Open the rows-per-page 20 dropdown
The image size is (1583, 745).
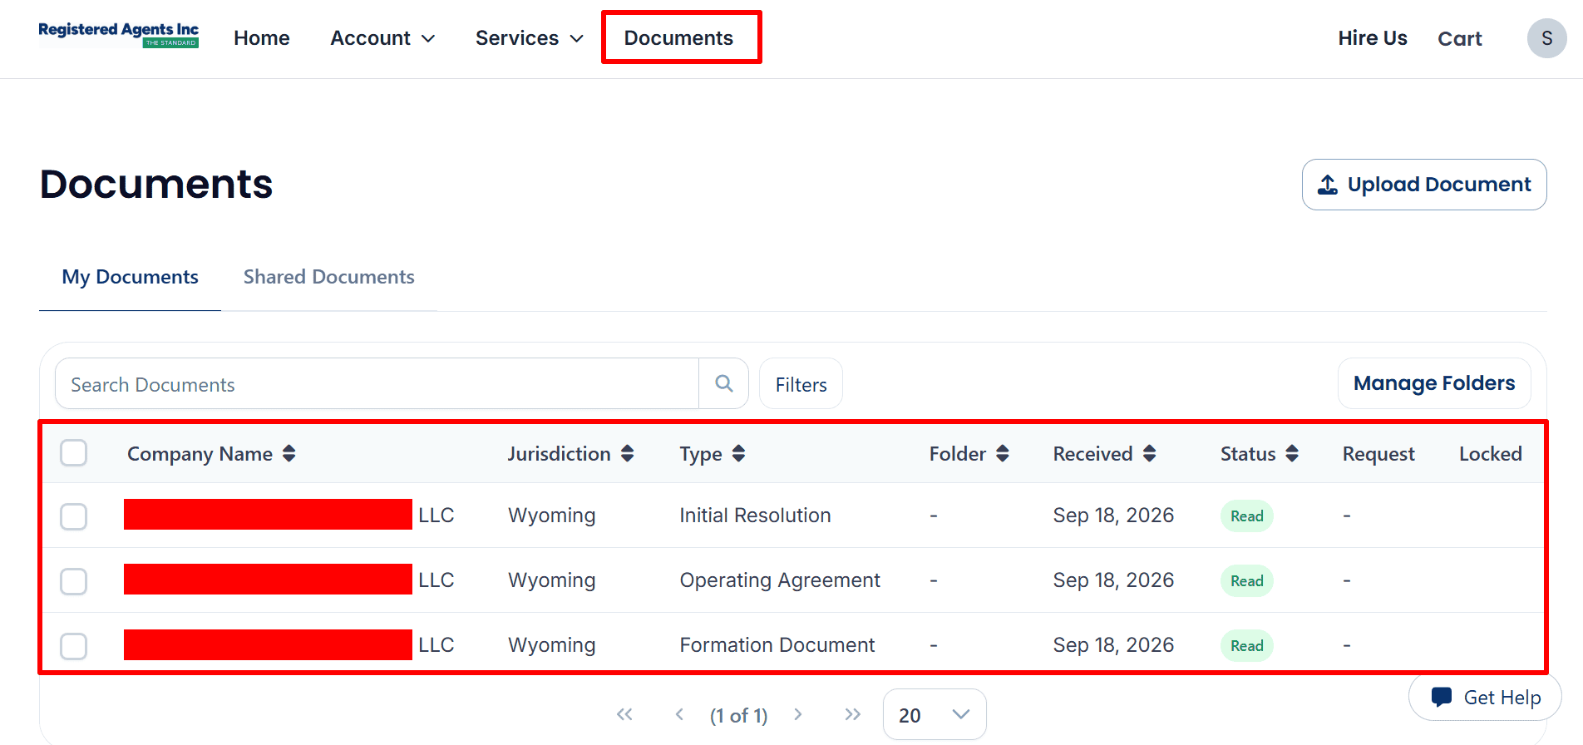click(935, 714)
